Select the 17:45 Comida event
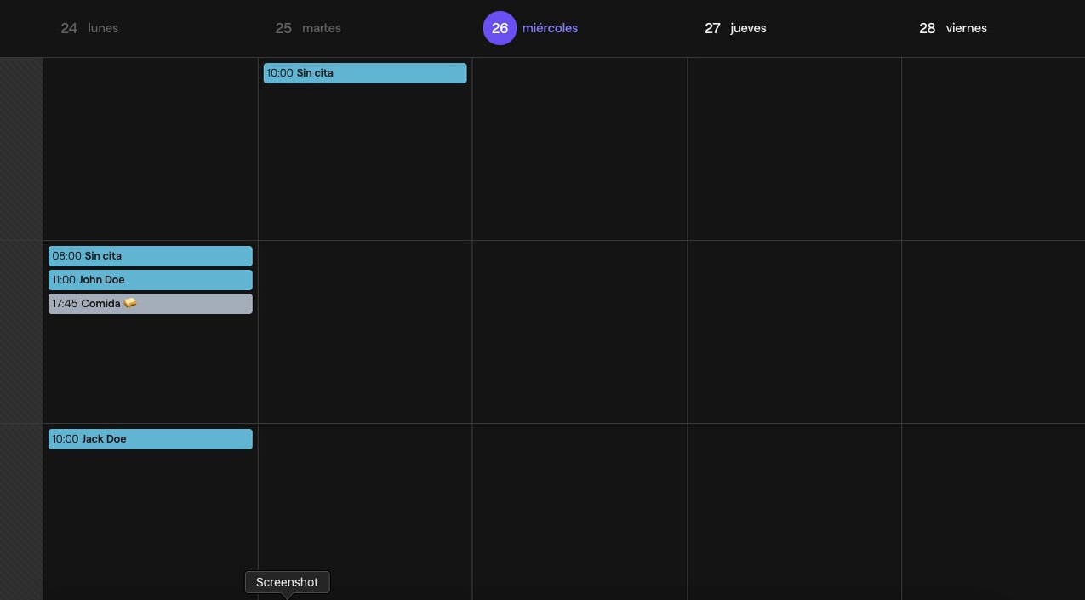 pos(150,304)
